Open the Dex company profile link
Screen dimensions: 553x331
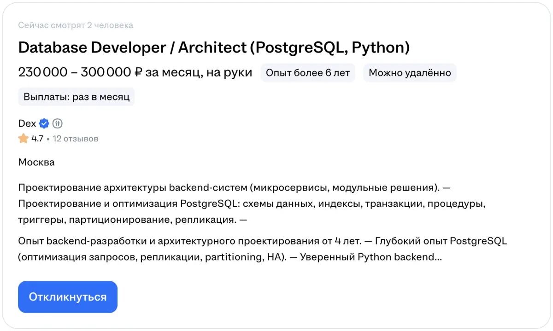click(x=27, y=123)
